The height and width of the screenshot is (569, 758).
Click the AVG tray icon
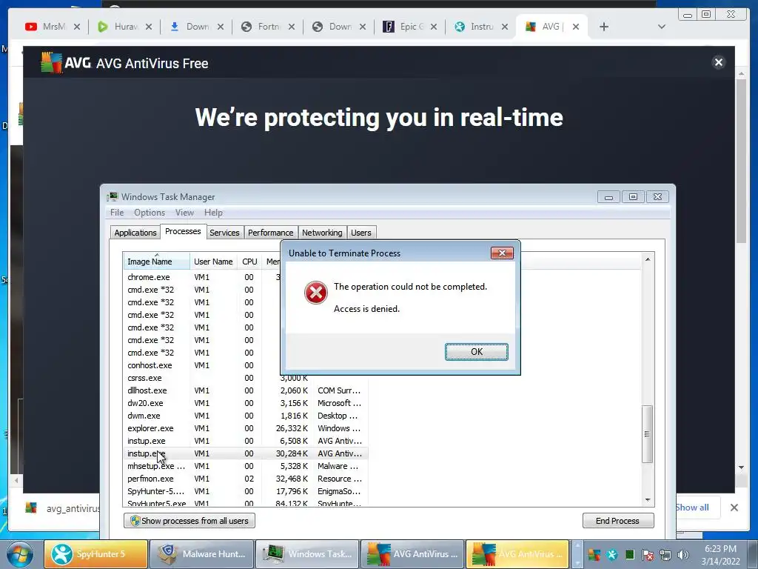594,554
